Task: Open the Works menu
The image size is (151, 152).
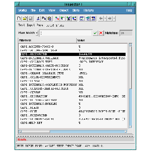Action: [22, 10]
